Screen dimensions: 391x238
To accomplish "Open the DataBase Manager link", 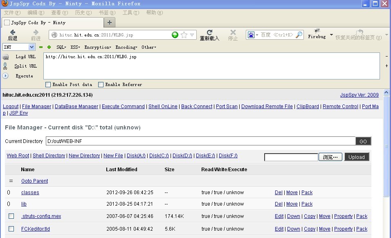I will point(76,107).
